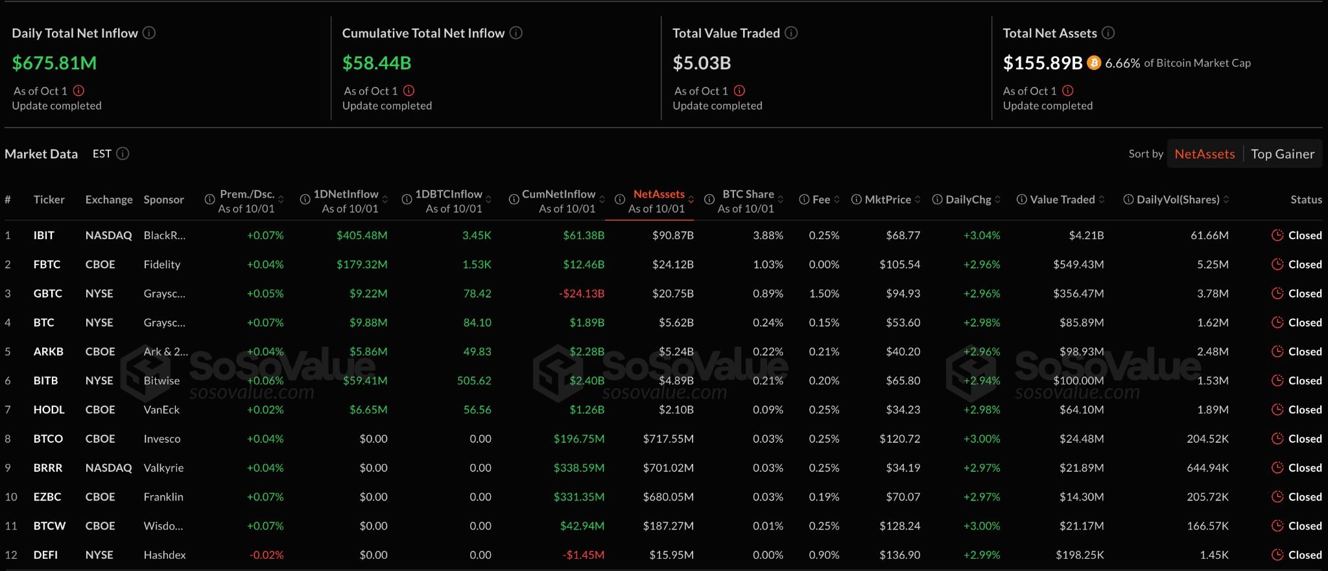Click the NetAssets column header
The image size is (1328, 571).
(658, 194)
